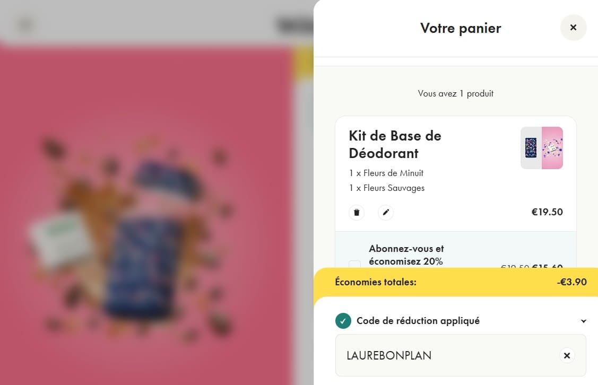Tick the subscribe and save 20% checkbox
This screenshot has width=598, height=385.
(354, 265)
